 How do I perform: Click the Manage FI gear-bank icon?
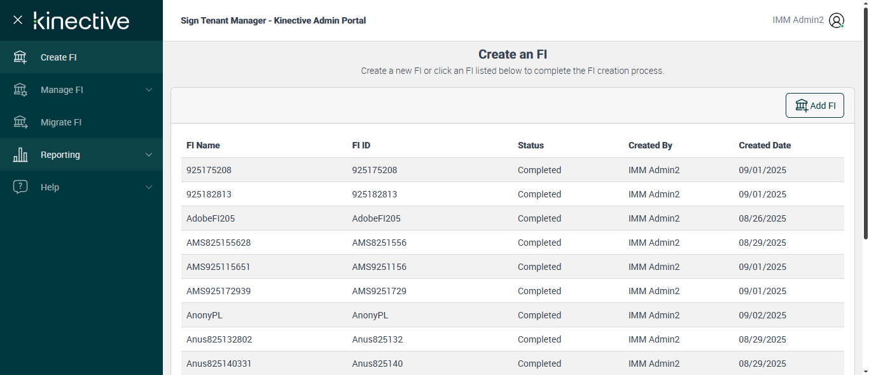tap(20, 90)
